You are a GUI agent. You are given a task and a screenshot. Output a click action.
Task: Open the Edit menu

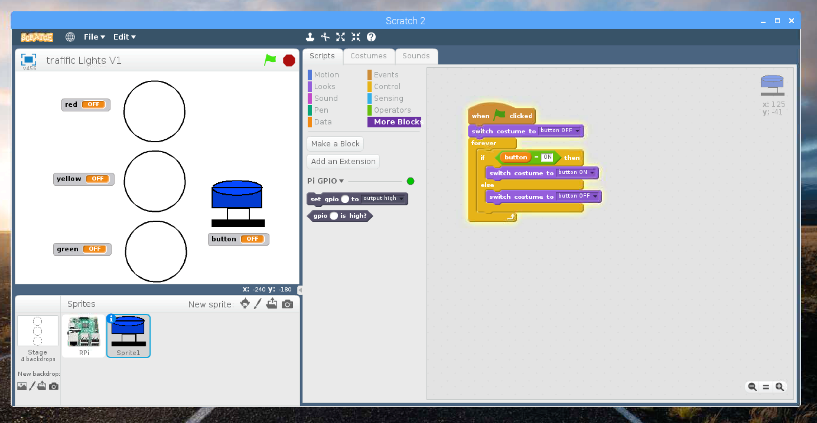pyautogui.click(x=124, y=37)
